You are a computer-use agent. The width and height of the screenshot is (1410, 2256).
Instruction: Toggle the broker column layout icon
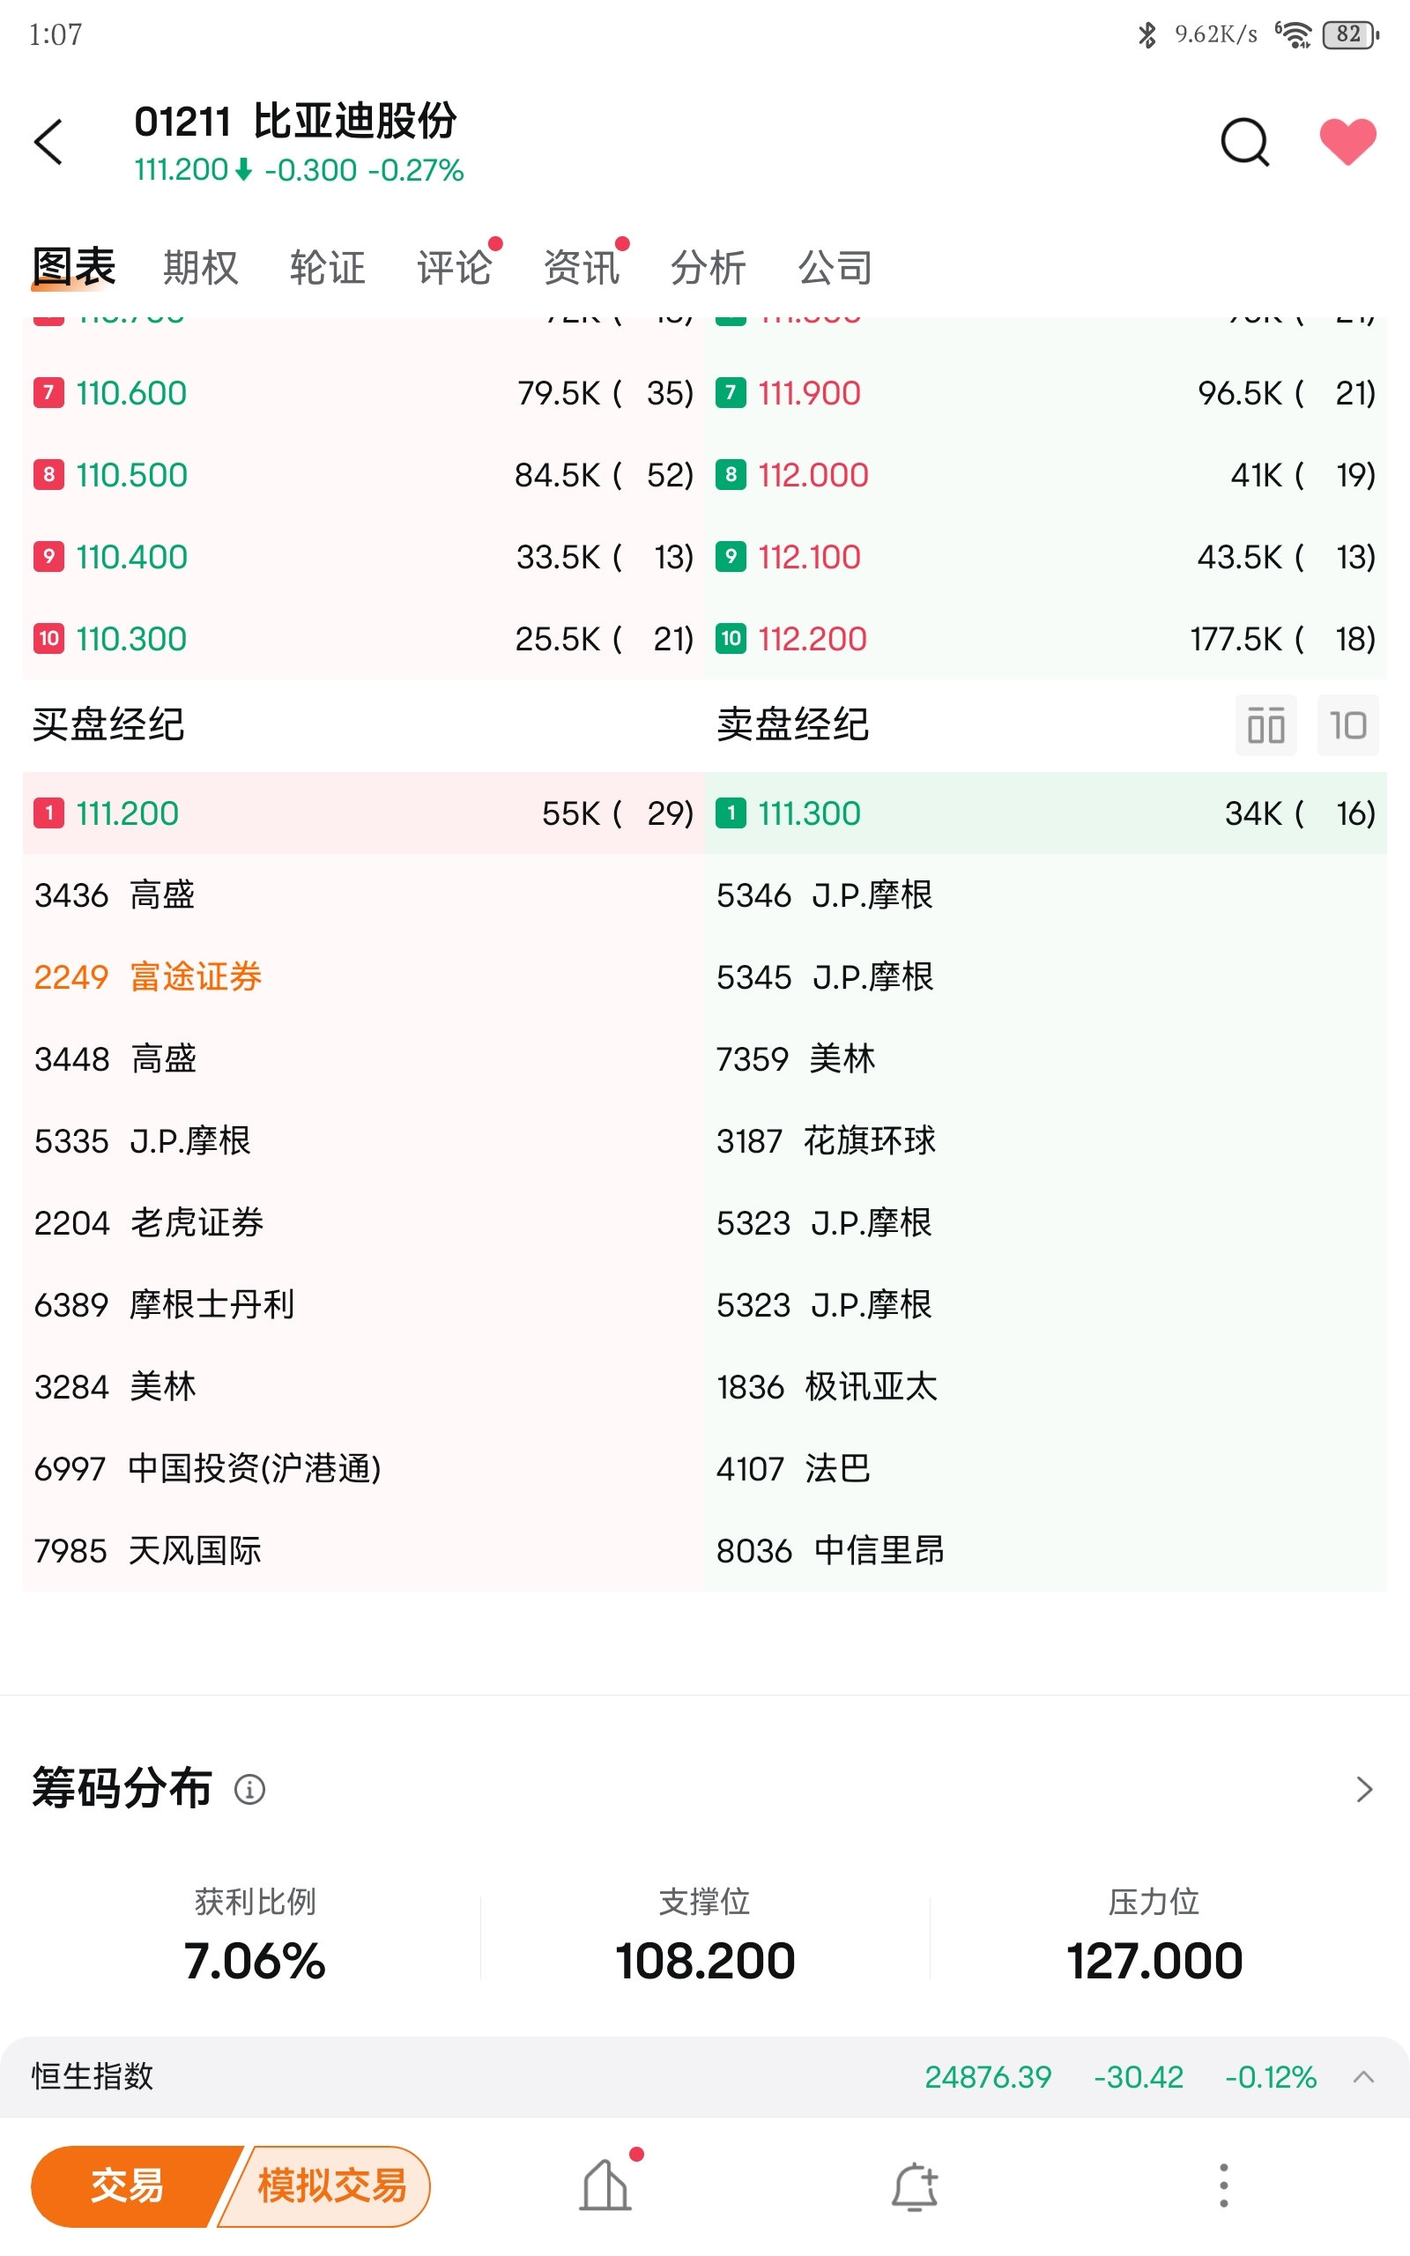(x=1265, y=725)
